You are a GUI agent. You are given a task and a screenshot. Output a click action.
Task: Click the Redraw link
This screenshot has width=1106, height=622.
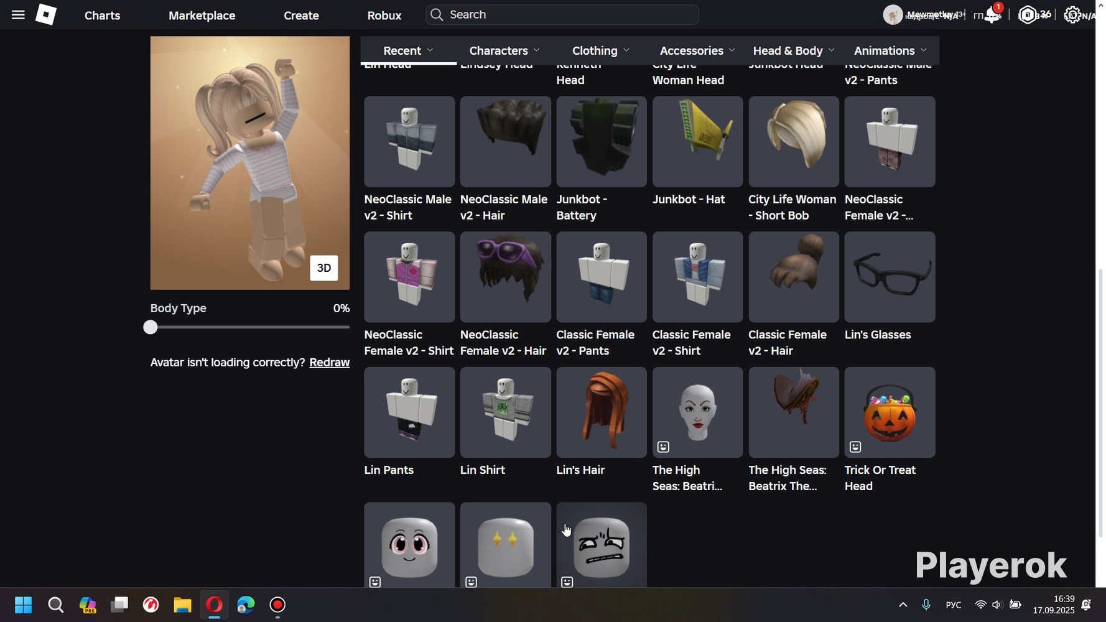(330, 363)
